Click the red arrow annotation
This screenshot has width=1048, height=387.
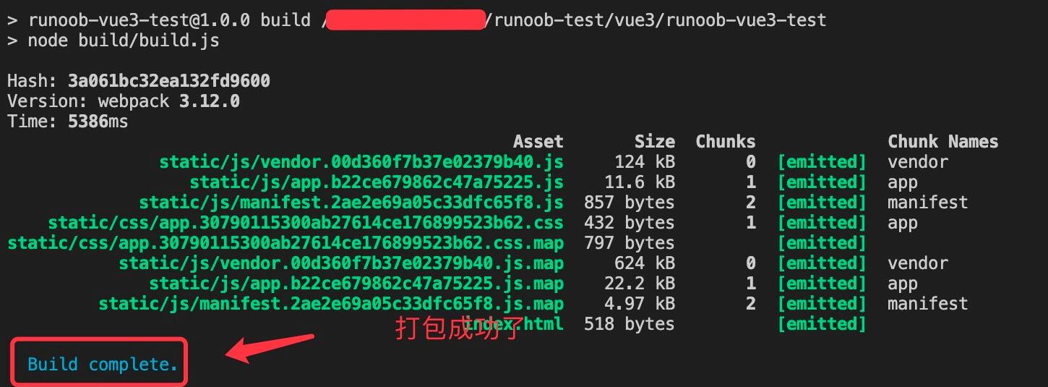(x=270, y=348)
